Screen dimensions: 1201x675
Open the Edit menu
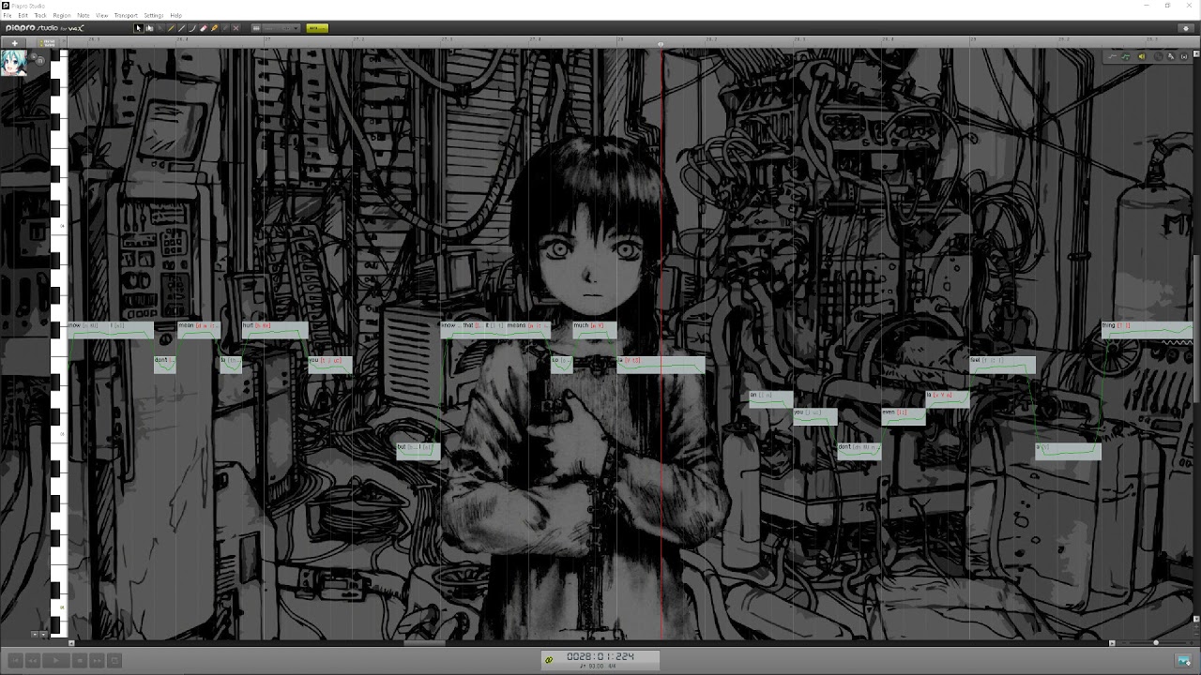[23, 15]
